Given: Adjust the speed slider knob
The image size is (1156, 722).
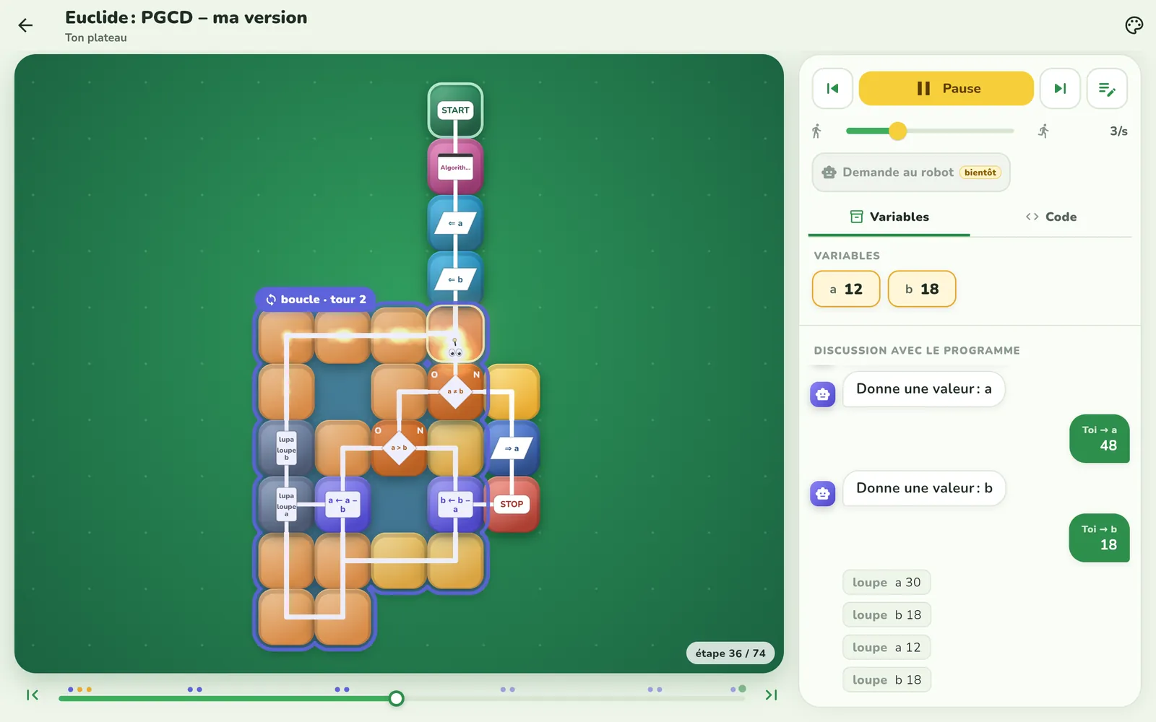Looking at the screenshot, I should tap(897, 131).
